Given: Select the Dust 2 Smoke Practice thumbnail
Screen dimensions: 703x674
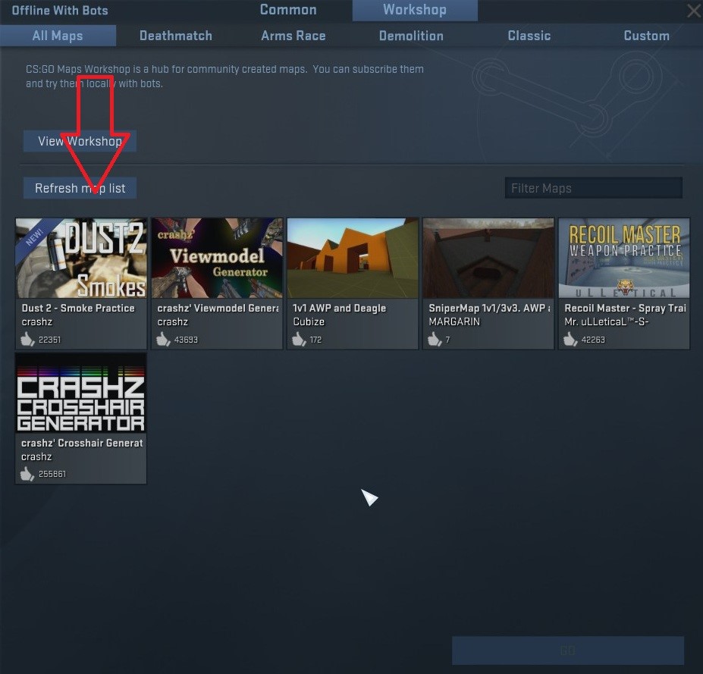Looking at the screenshot, I should click(81, 258).
